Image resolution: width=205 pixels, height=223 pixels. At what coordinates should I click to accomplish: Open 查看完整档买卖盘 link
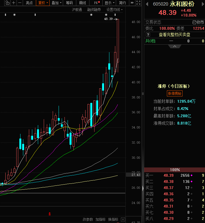point(174,35)
